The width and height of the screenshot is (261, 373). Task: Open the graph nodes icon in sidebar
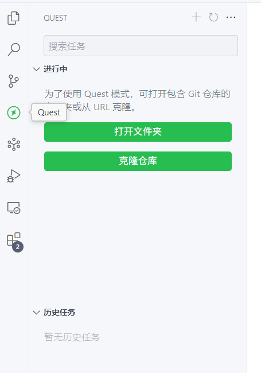[14, 144]
